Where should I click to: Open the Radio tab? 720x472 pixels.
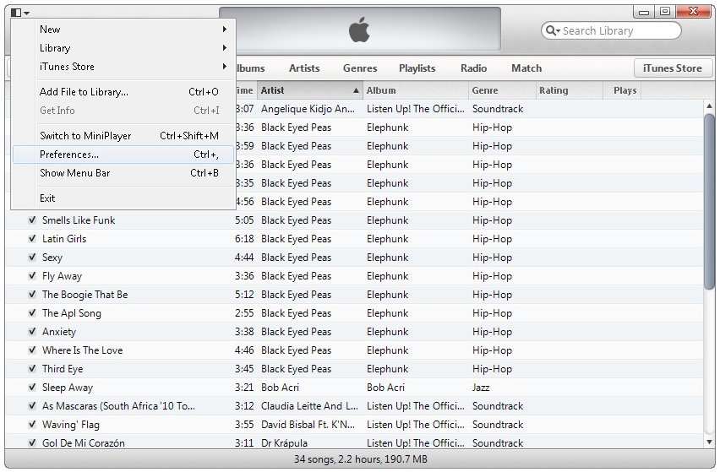point(473,68)
